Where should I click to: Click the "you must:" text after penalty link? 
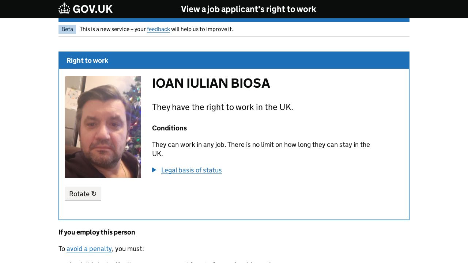tap(129, 249)
